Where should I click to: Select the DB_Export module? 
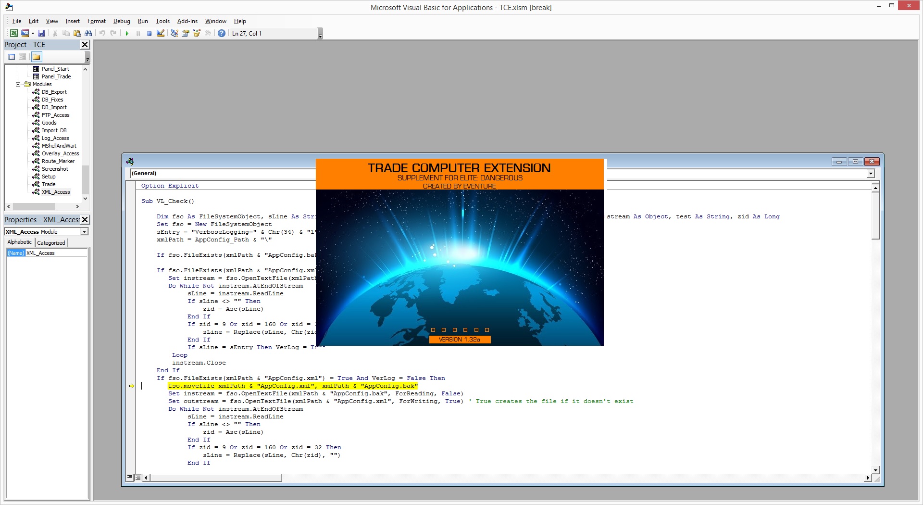pos(54,92)
